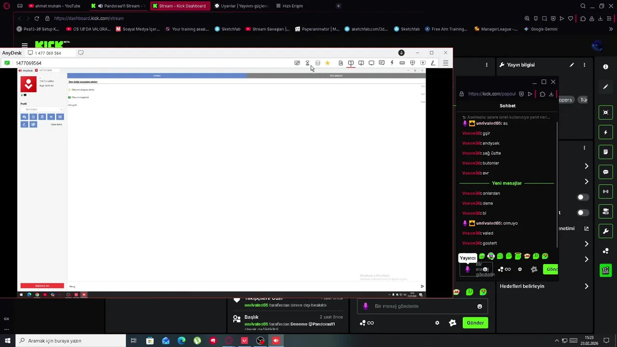The image size is (617, 347).
Task: Switch to the Hızlı Erişim browser tab
Action: pos(289,6)
